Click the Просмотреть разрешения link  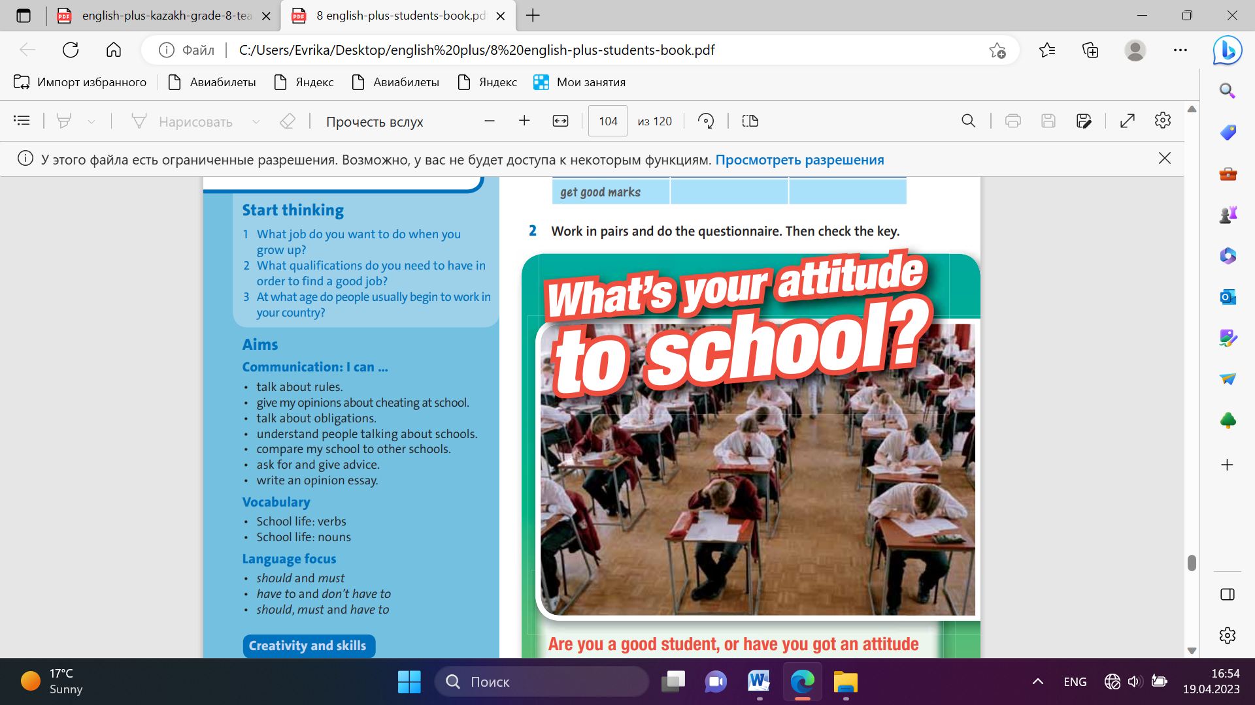(799, 160)
